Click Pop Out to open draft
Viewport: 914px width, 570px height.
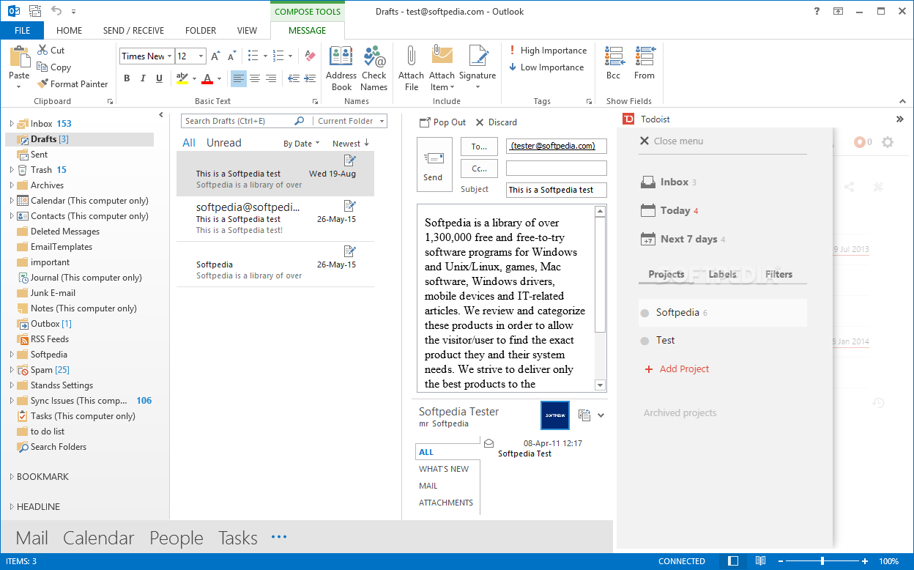click(442, 122)
